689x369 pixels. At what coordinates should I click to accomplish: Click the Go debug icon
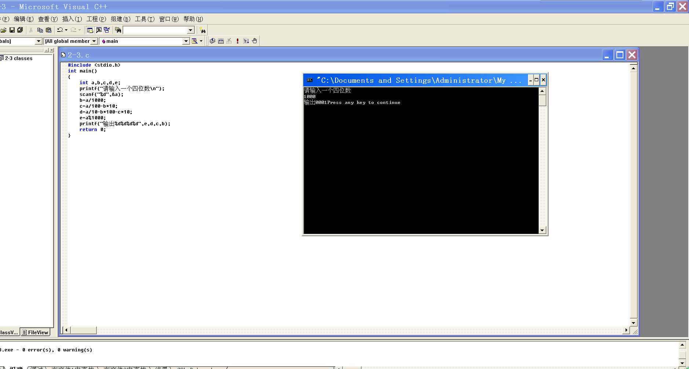click(x=246, y=41)
